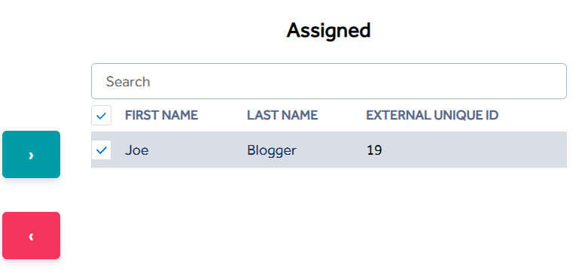The image size is (585, 275).
Task: Focus the Search input field
Action: coord(329,81)
